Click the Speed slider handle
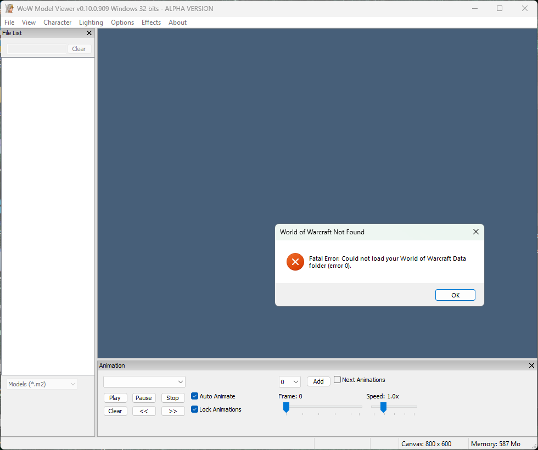This screenshot has width=538, height=450. click(x=384, y=407)
